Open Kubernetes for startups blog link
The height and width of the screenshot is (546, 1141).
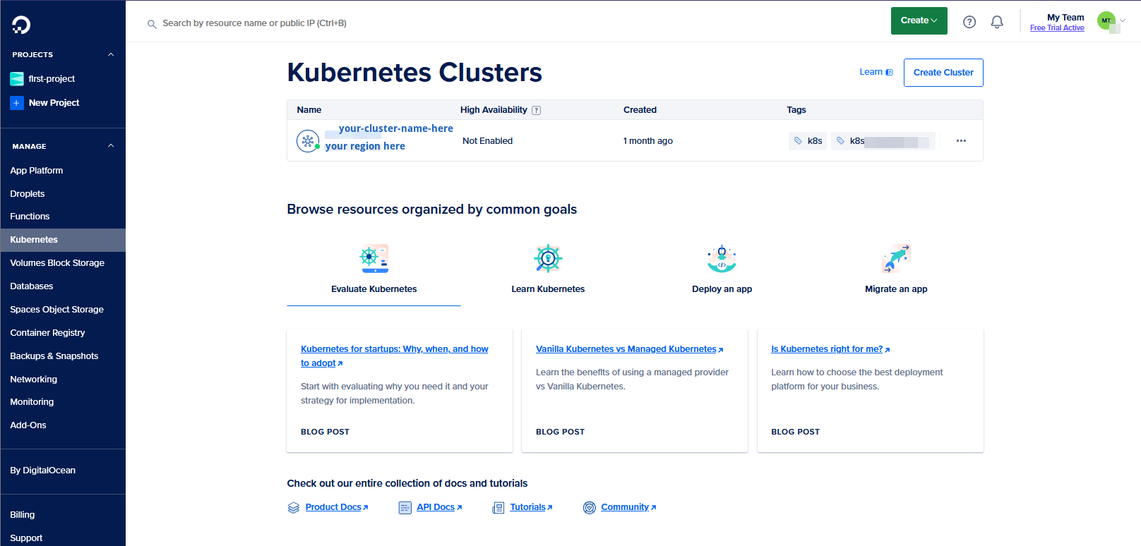pos(395,356)
